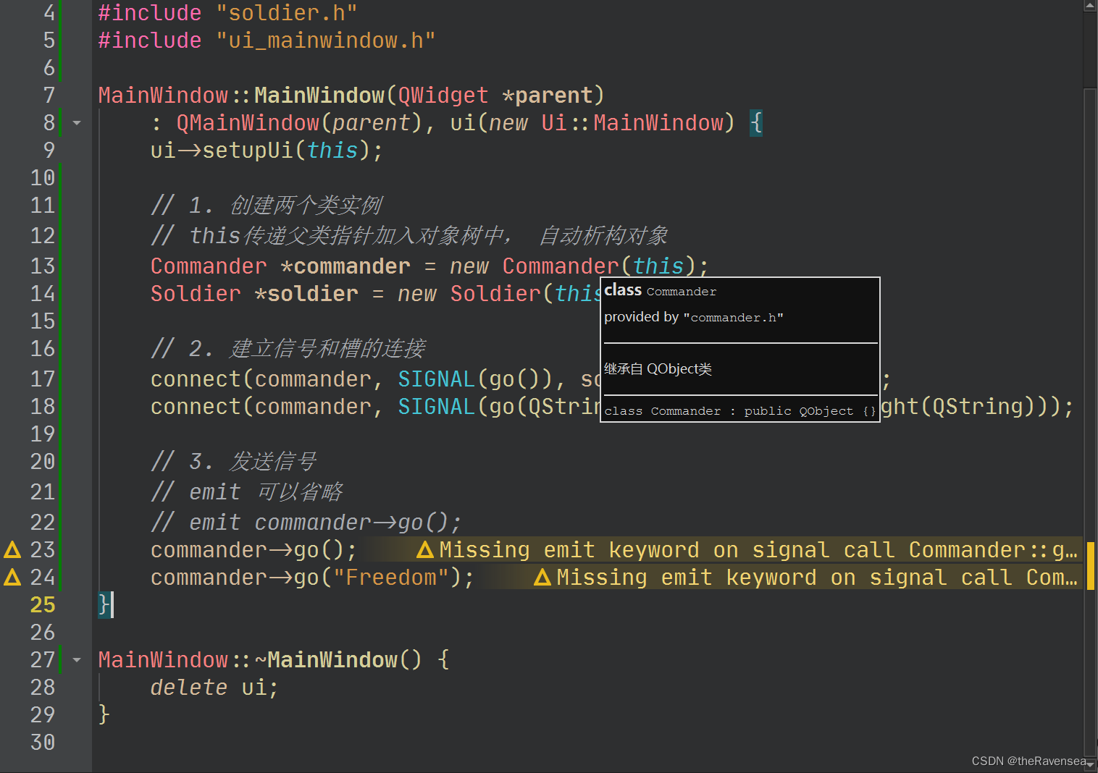Click the Soldier type name at line 14 start
Screen dimensions: 1098x773
click(196, 294)
